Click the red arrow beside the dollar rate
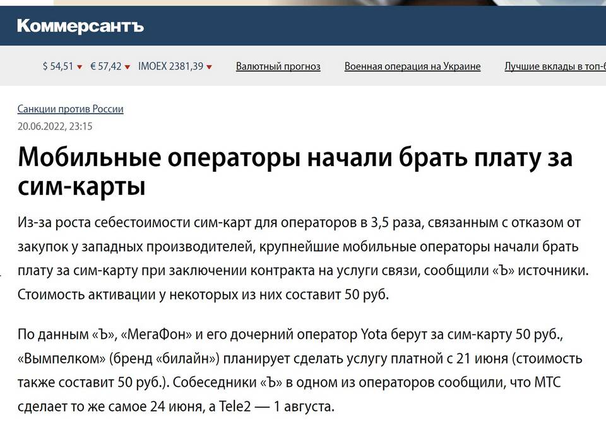 coord(80,68)
